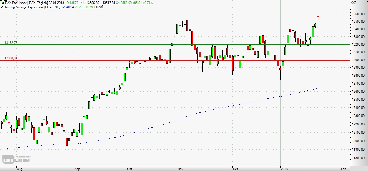Screen dimensions: 368x171
Task: Click the Nov label on time axis
Action: pos(180,169)
